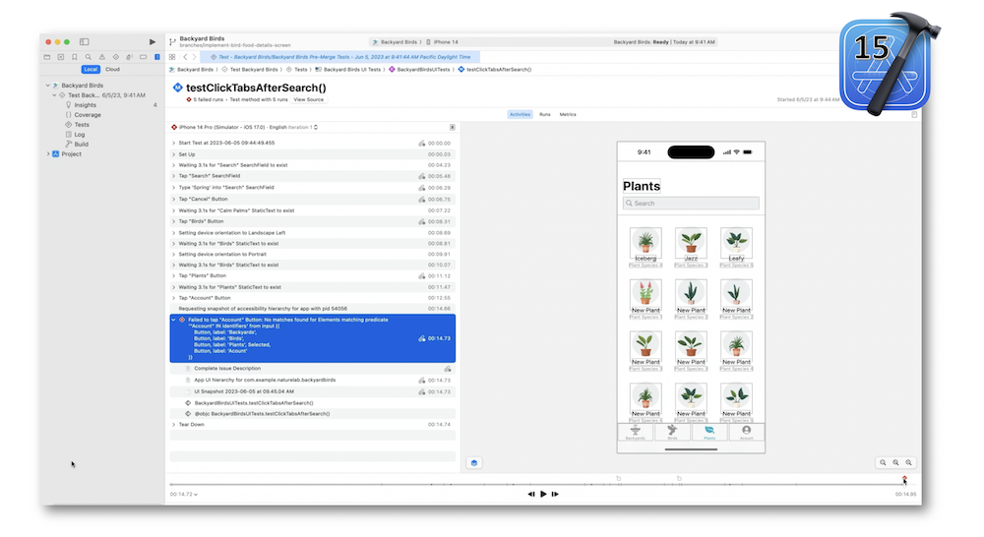Image resolution: width=984 pixels, height=537 pixels.
Task: Select Insights in the report navigator
Action: point(86,105)
